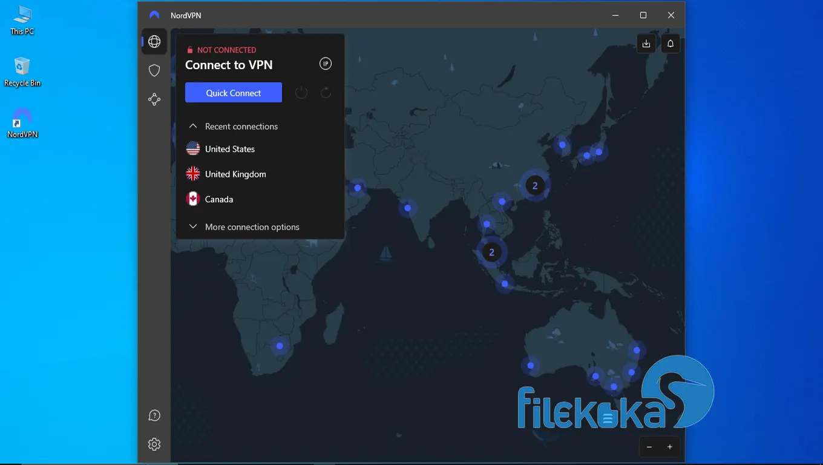This screenshot has height=465, width=823.
Task: Open Recycle Bin desktop icon
Action: pyautogui.click(x=22, y=72)
